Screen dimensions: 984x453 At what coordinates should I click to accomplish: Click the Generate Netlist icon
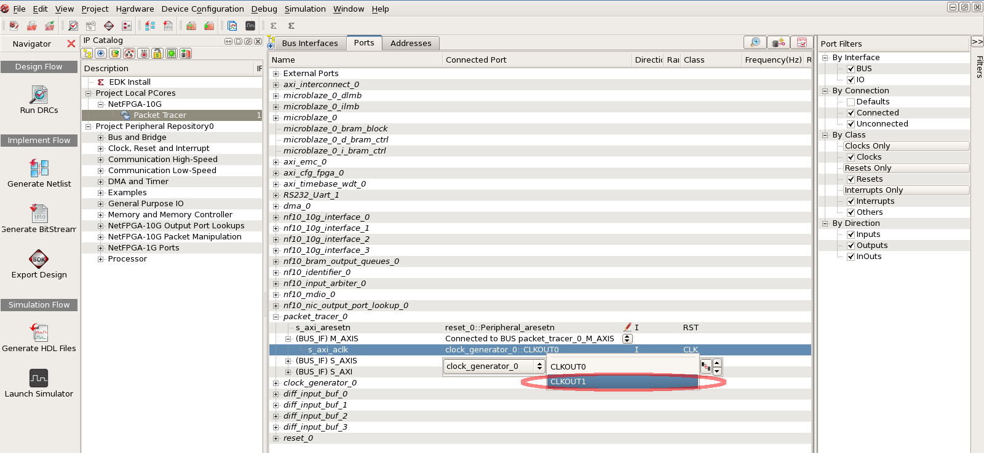click(39, 168)
